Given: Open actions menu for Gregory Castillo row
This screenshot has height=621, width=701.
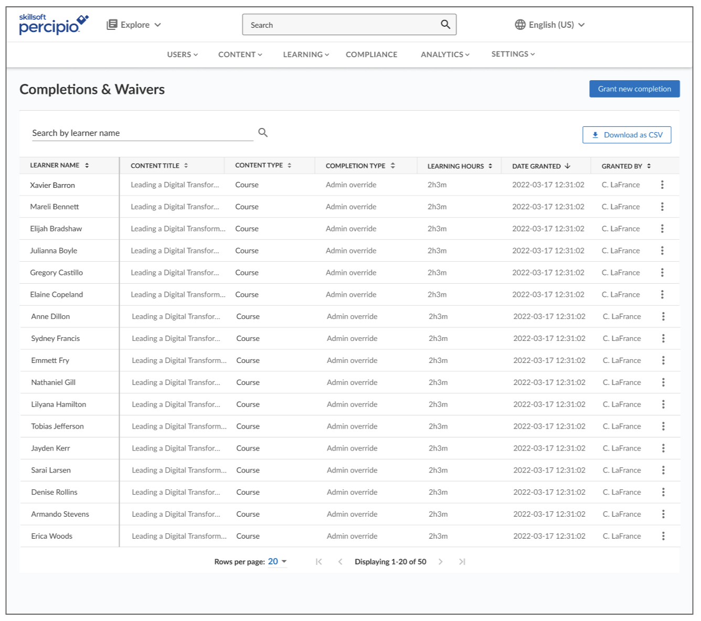Looking at the screenshot, I should (662, 273).
